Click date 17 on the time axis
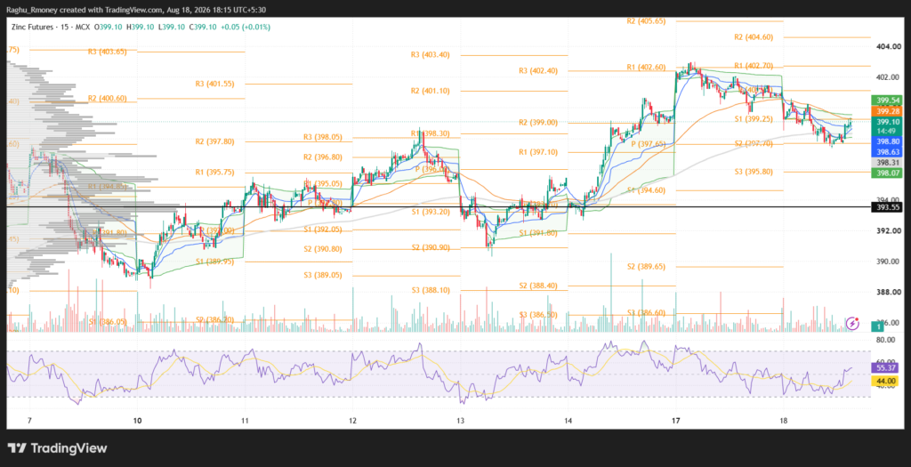The width and height of the screenshot is (911, 467). (x=676, y=421)
